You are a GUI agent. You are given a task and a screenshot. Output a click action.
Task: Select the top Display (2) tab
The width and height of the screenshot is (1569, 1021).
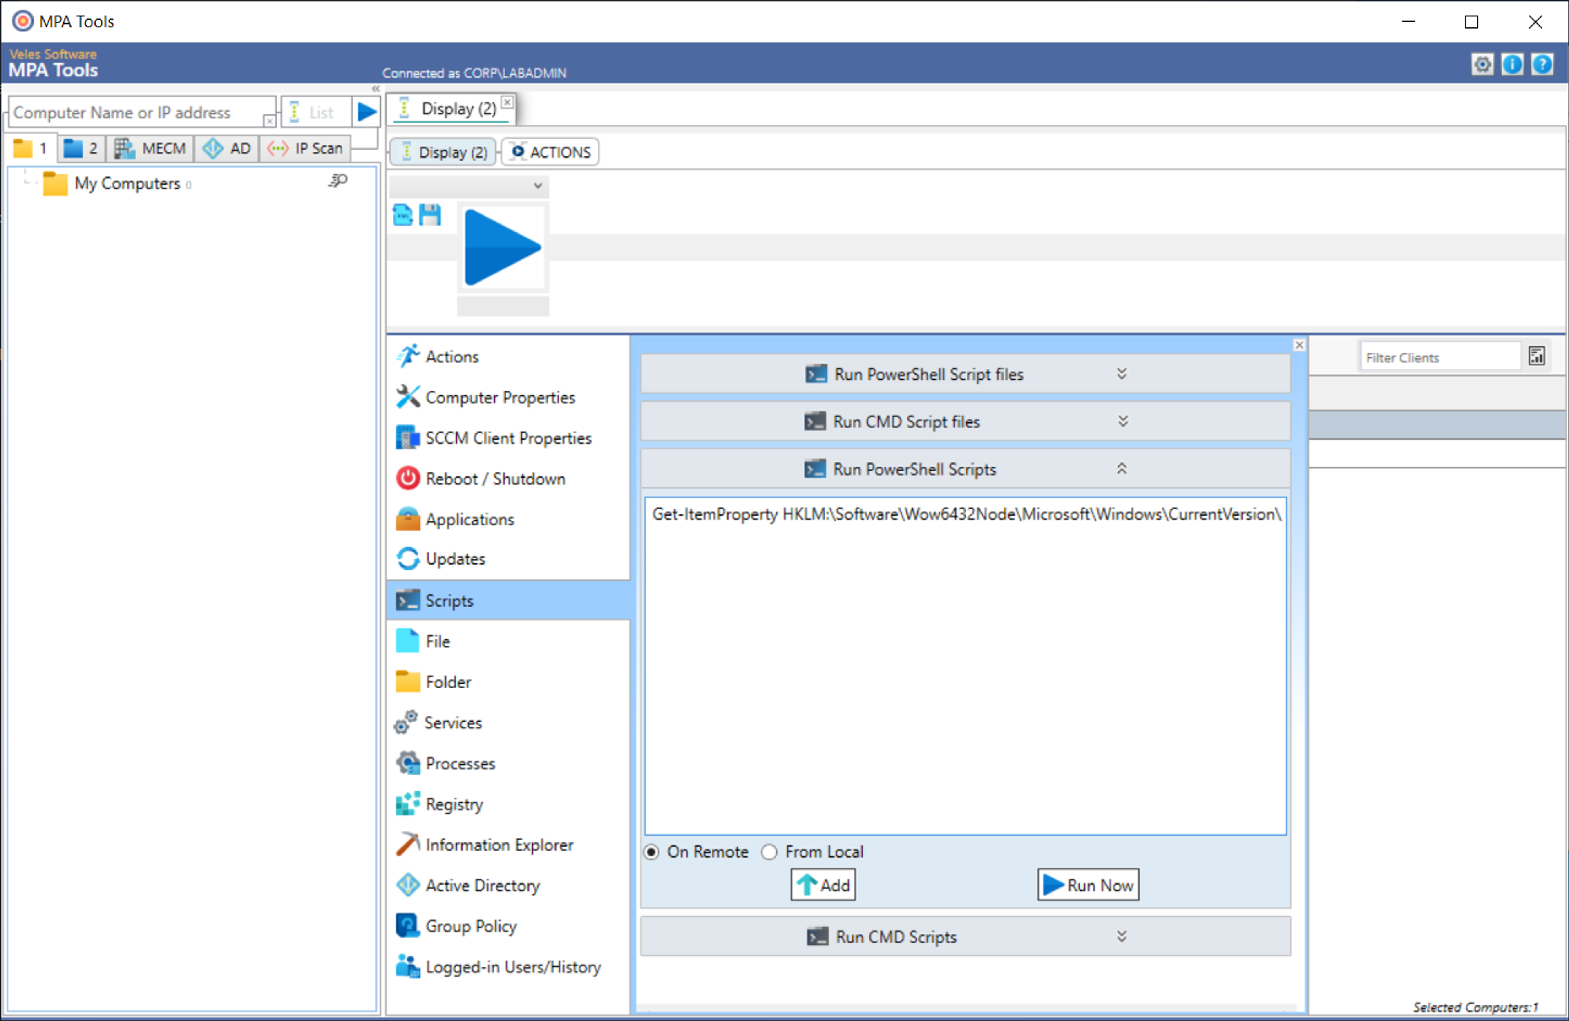coord(451,109)
